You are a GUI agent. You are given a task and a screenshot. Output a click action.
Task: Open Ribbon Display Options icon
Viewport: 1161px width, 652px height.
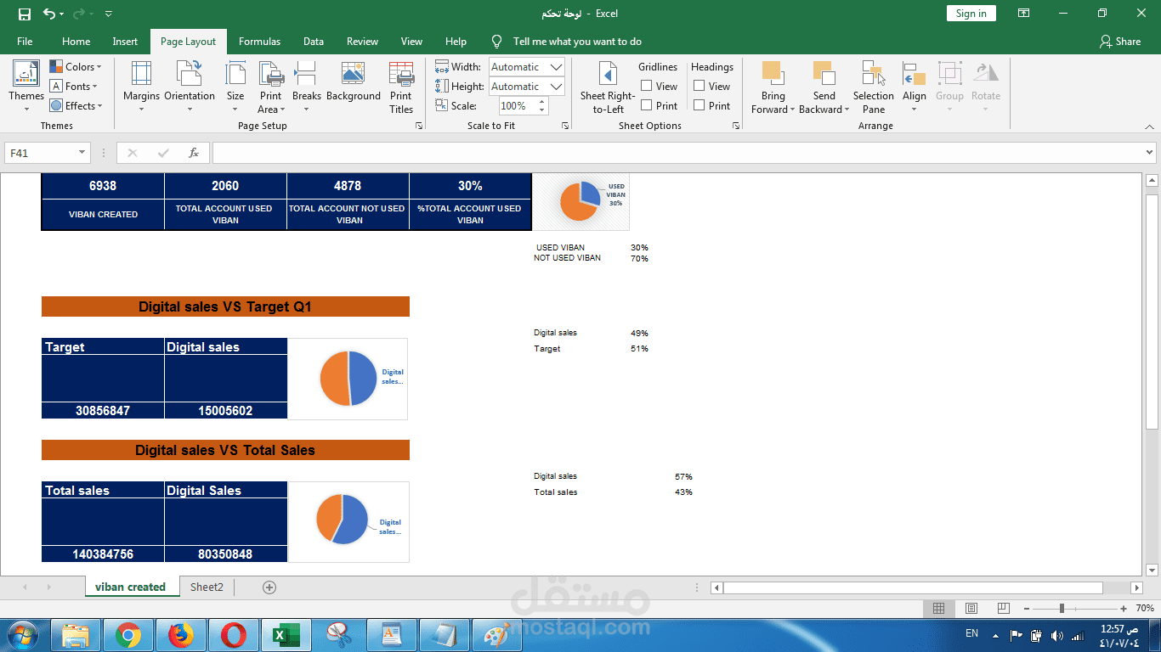(1024, 14)
